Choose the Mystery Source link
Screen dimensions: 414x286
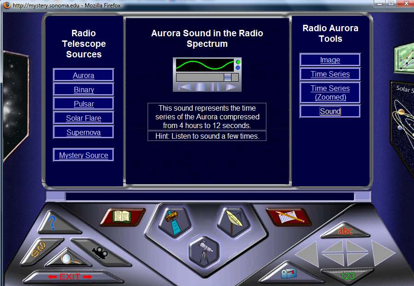[83, 156]
